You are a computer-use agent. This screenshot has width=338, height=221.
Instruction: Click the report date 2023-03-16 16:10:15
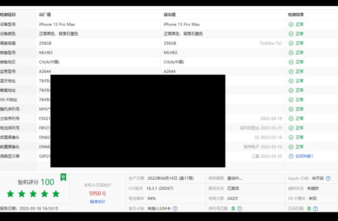pyautogui.click(x=39, y=209)
